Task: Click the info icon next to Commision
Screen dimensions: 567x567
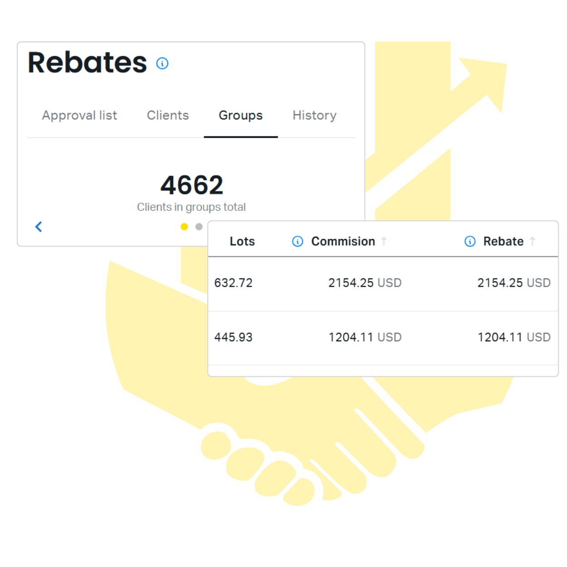Action: (x=298, y=241)
